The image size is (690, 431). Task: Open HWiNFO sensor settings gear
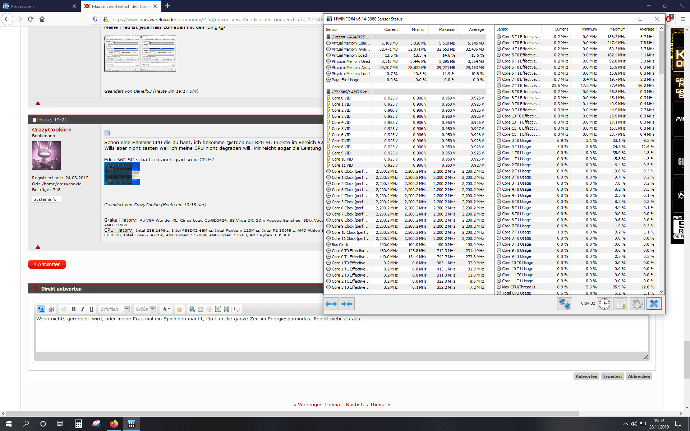(637, 304)
